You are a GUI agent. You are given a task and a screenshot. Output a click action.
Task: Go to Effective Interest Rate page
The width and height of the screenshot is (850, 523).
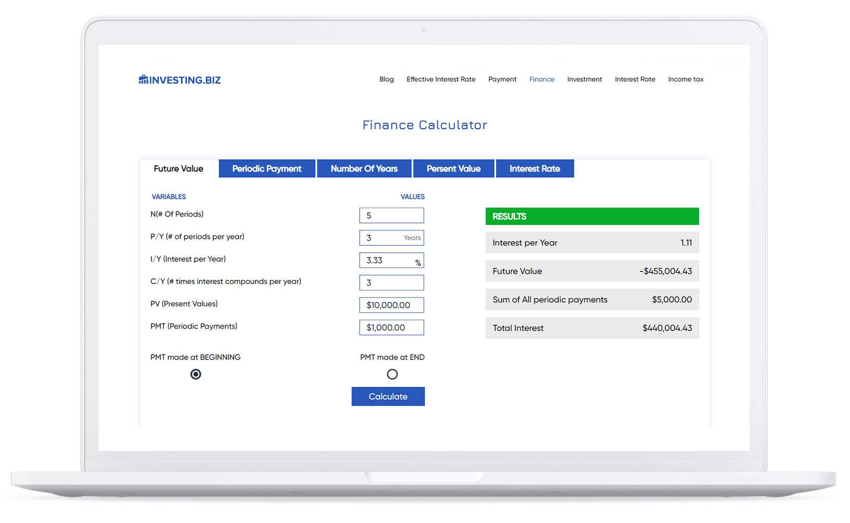[x=441, y=79]
